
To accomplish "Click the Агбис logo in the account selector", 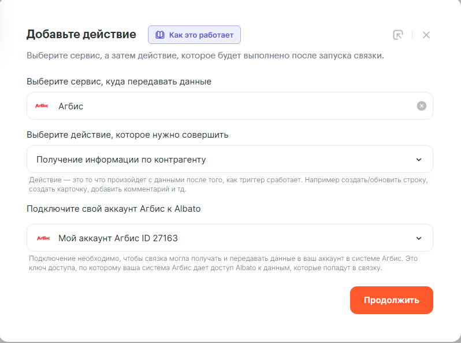I will (42, 238).
